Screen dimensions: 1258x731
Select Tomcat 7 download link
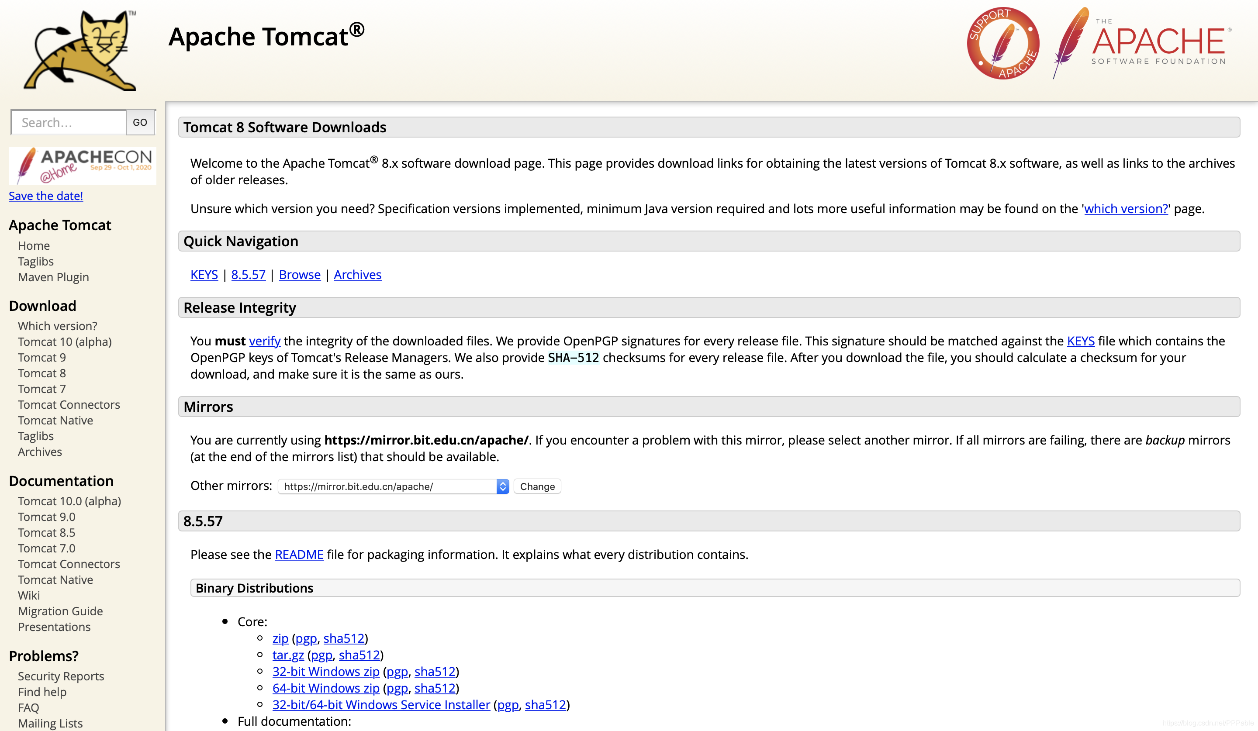[x=42, y=389]
